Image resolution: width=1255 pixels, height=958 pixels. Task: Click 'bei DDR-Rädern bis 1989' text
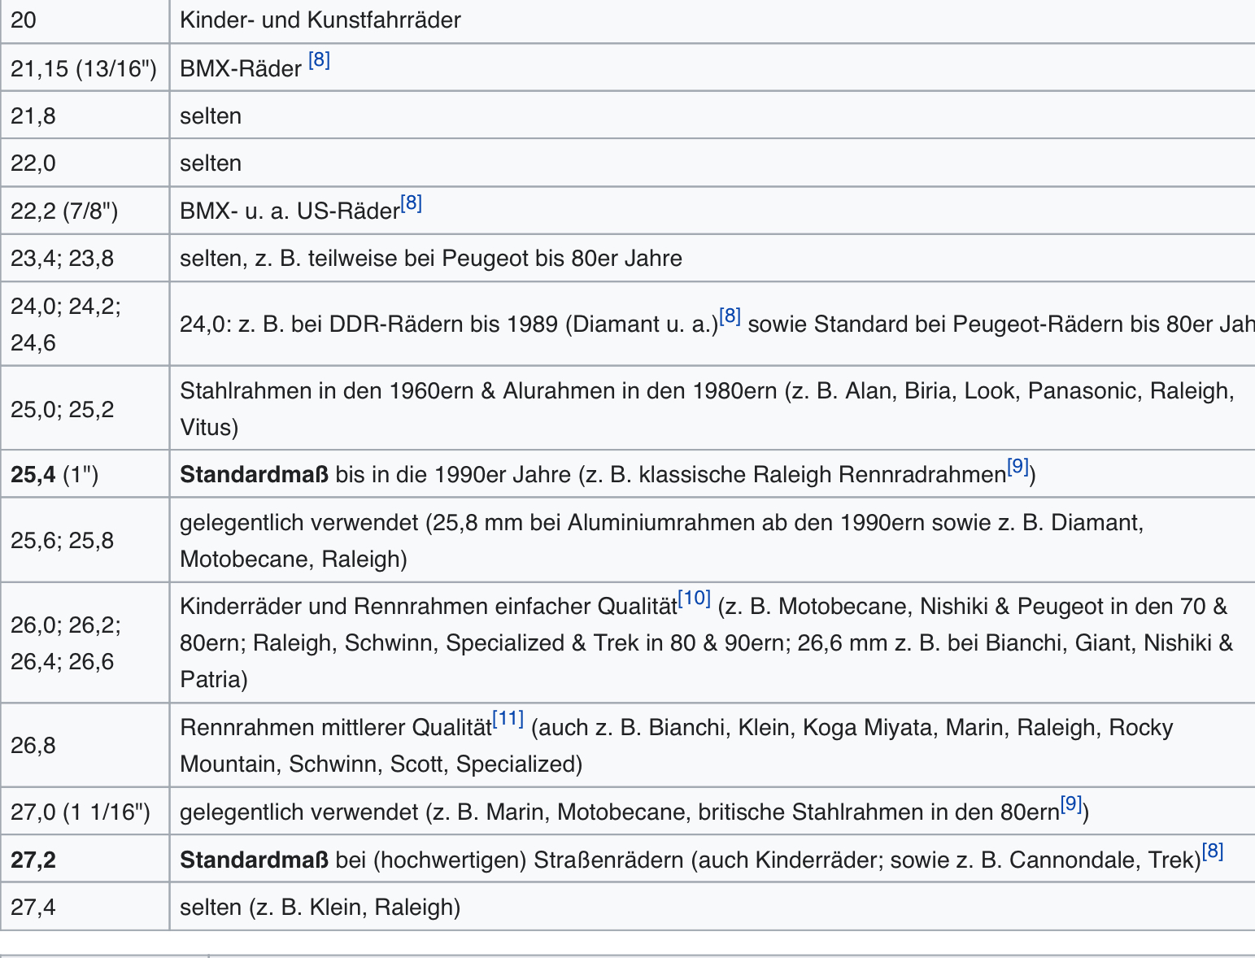click(395, 324)
